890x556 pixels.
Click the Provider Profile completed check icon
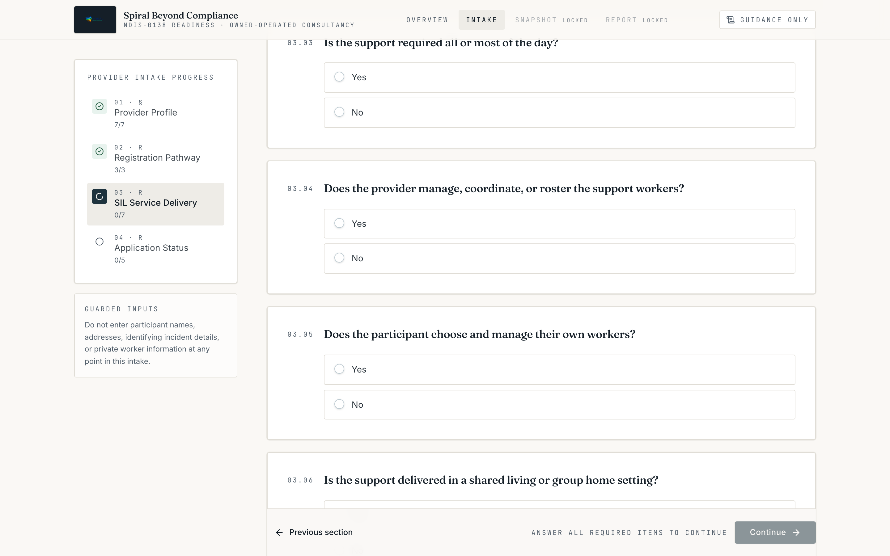99,106
